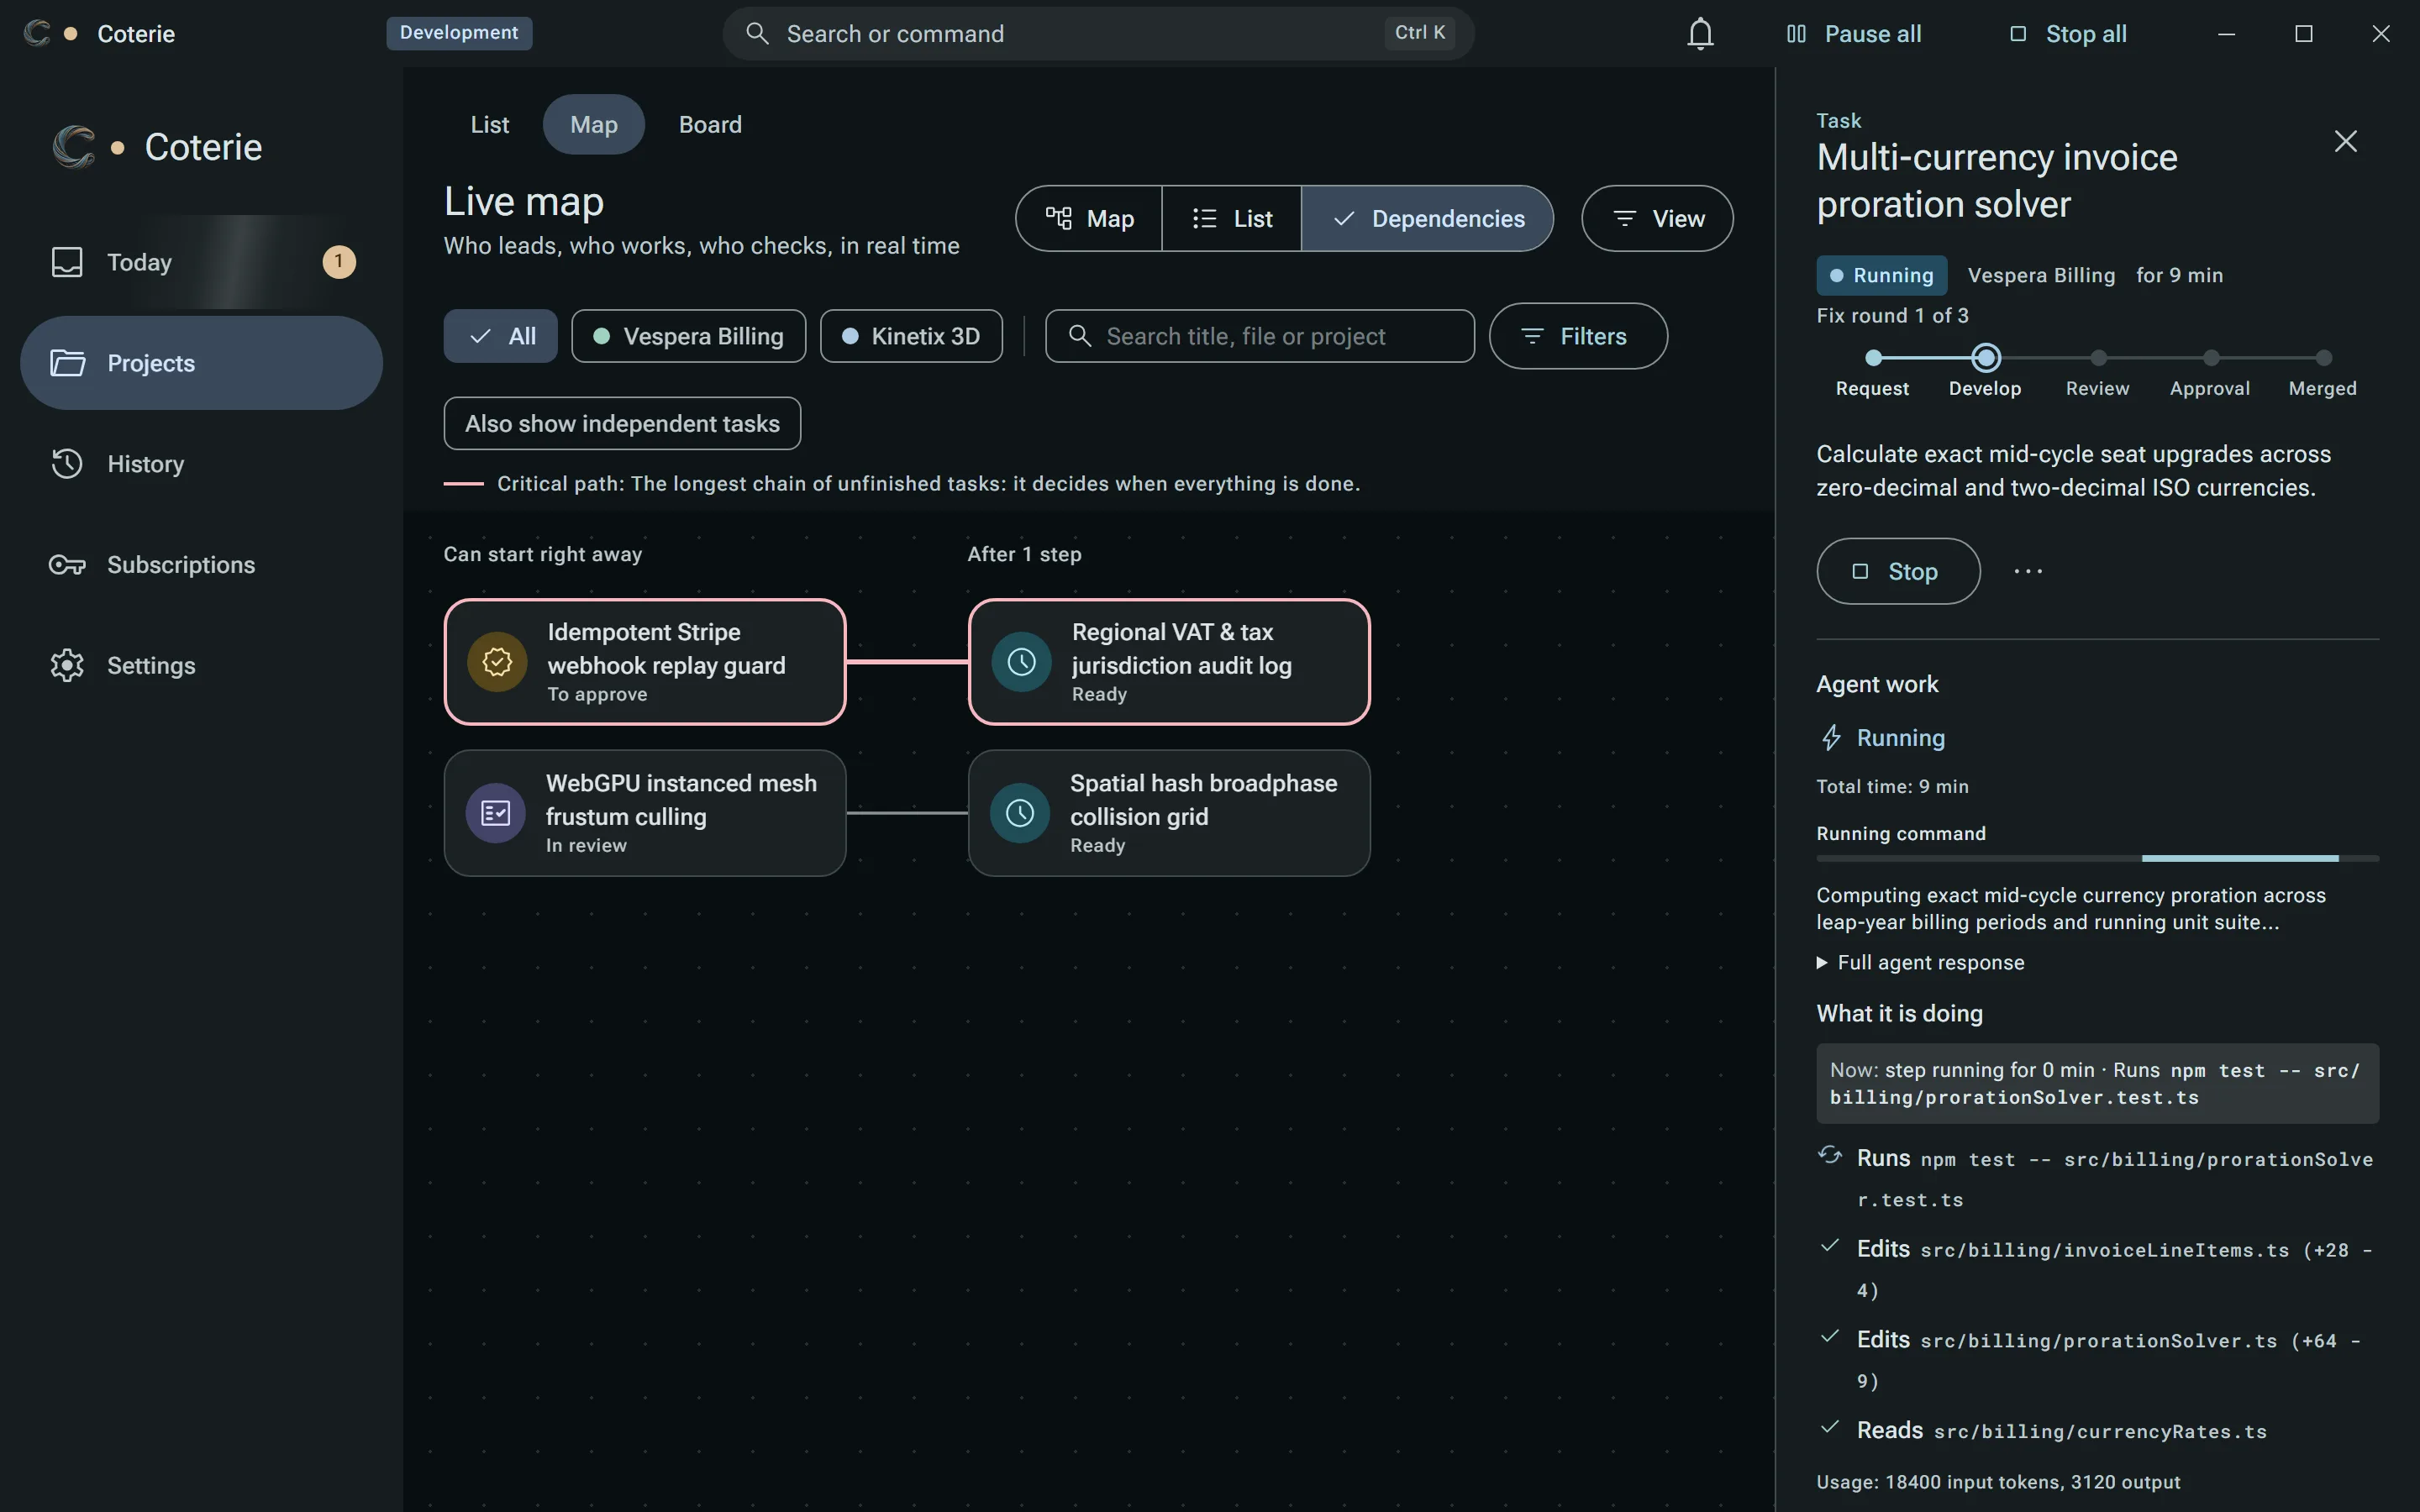This screenshot has height=1512, width=2420.
Task: Close the task detail panel
Action: pyautogui.click(x=2345, y=141)
